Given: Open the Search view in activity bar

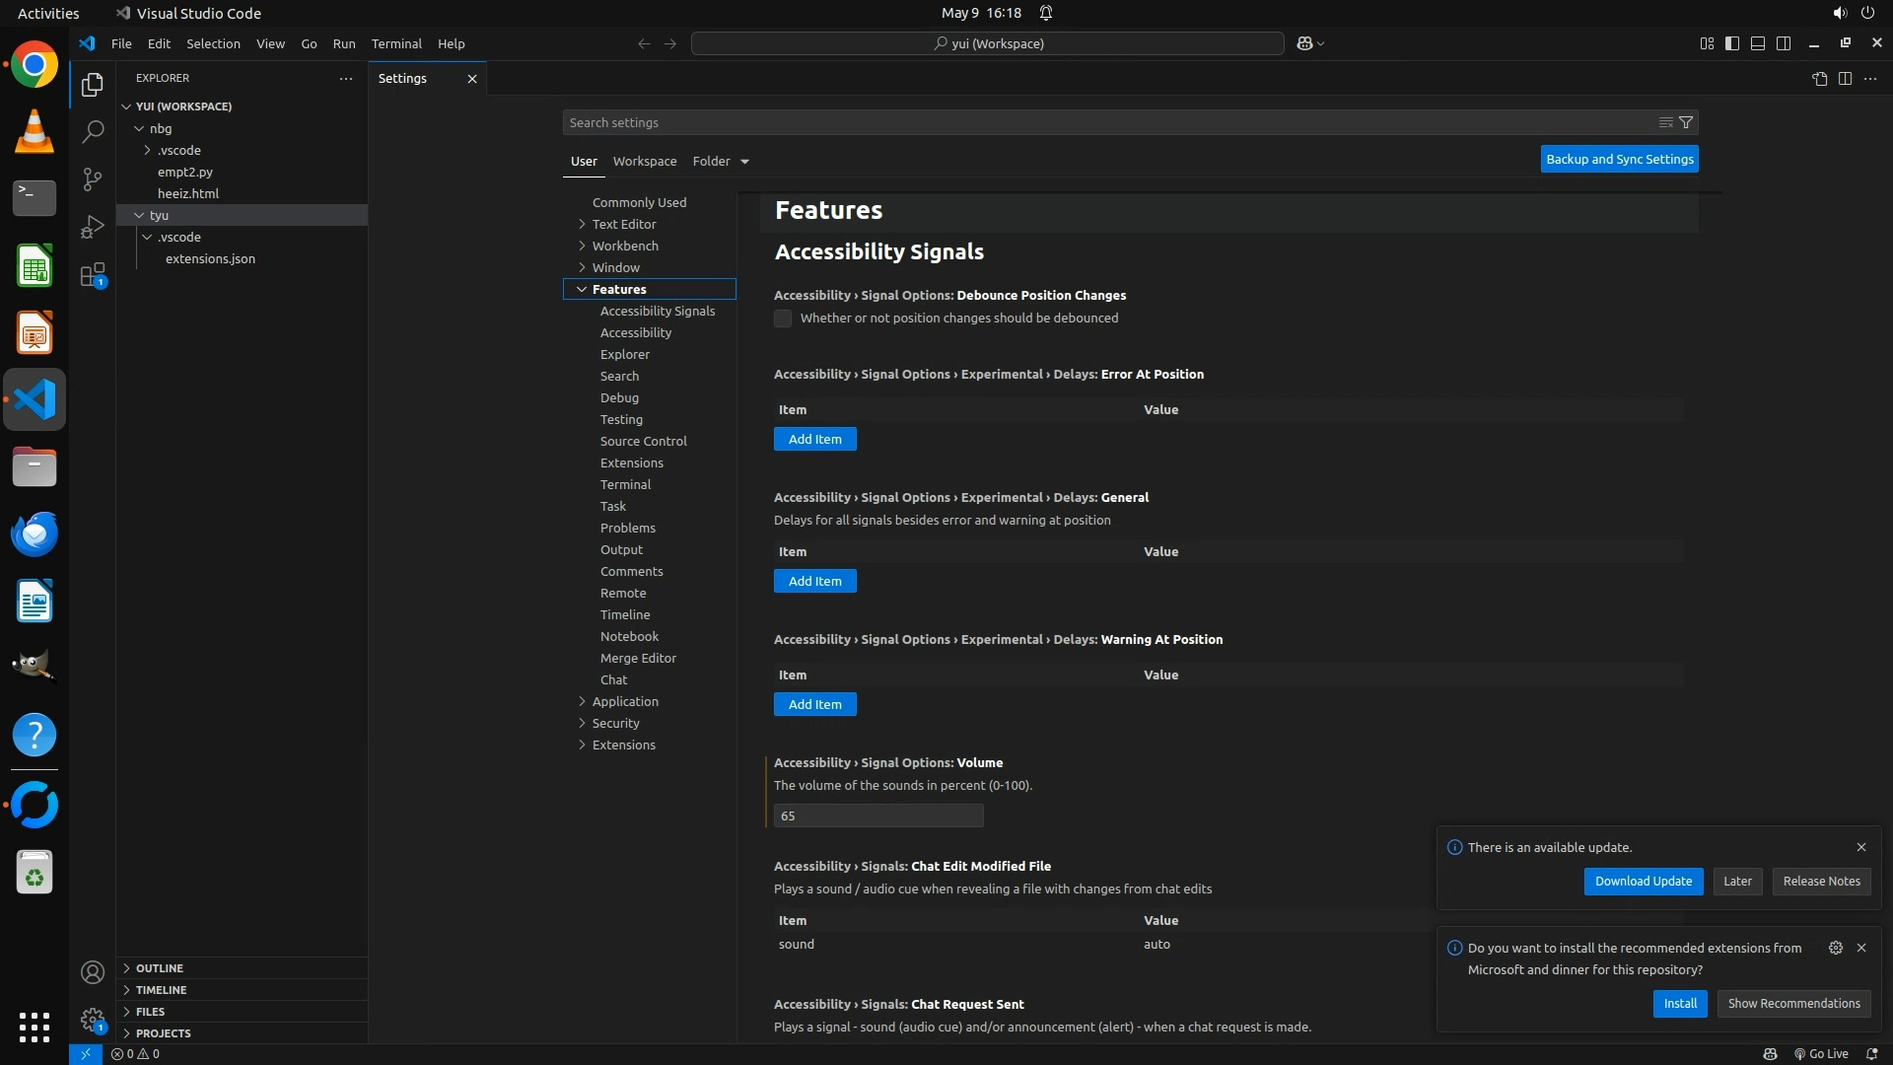Looking at the screenshot, I should (92, 131).
